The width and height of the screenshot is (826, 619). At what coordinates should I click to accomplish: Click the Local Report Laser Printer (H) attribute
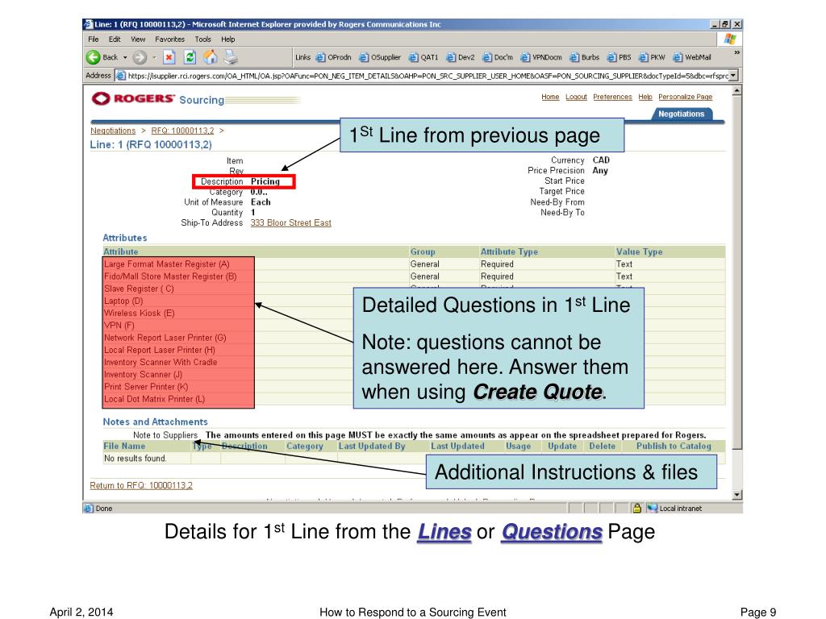click(160, 350)
